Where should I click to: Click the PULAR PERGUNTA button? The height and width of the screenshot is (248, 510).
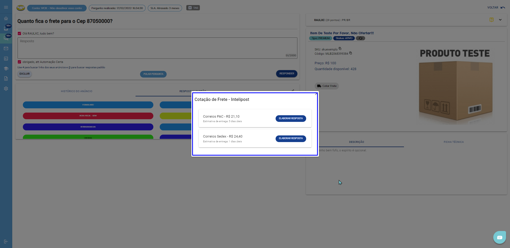coord(153,74)
